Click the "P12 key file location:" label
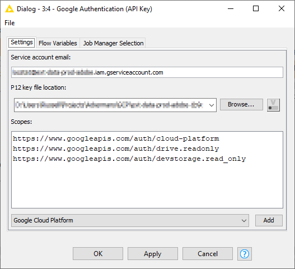Screen dimensions: 295x269 click(x=39, y=87)
